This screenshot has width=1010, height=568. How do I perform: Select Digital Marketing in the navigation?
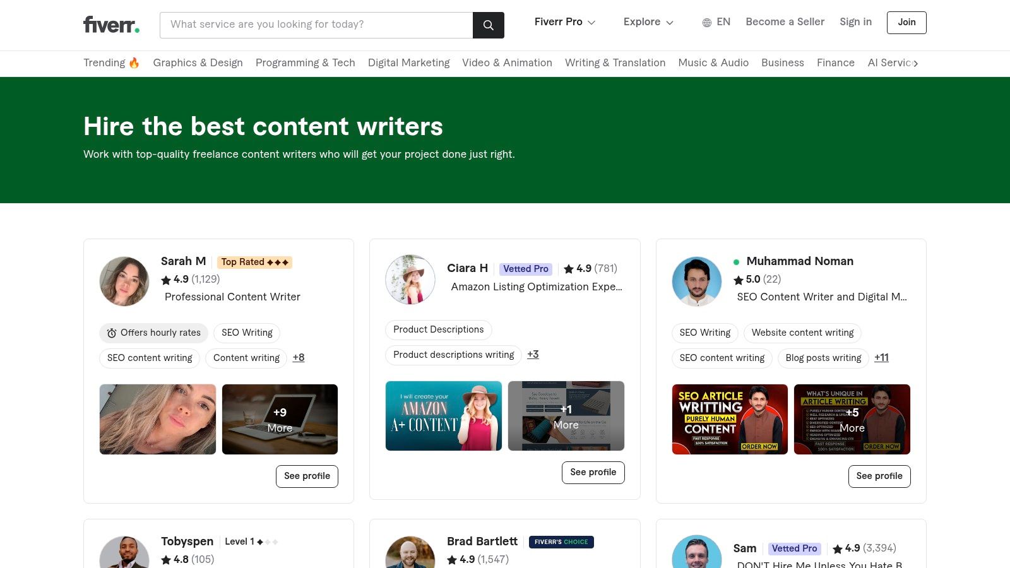coord(409,63)
